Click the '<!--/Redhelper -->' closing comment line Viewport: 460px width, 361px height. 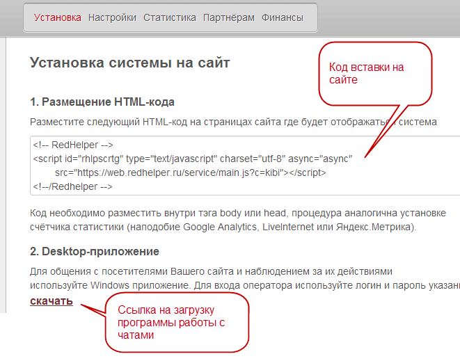(x=73, y=187)
